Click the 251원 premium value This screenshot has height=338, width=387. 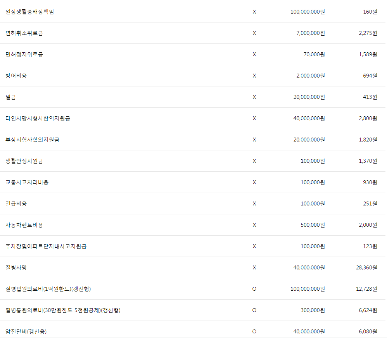[x=370, y=204]
